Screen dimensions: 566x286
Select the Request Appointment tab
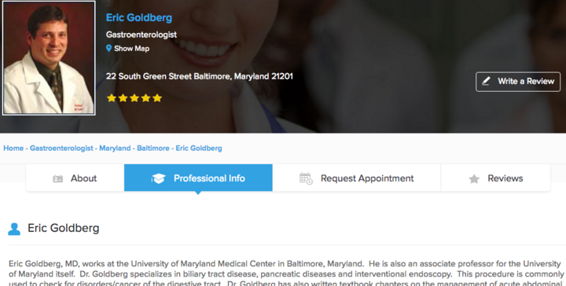click(357, 178)
